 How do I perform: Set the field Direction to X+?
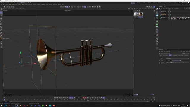click(x=168, y=62)
